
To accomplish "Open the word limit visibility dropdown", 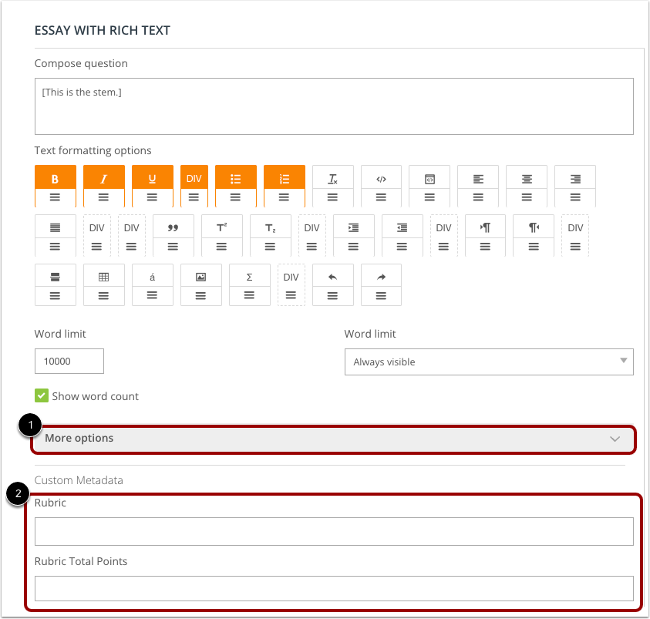I will (488, 361).
